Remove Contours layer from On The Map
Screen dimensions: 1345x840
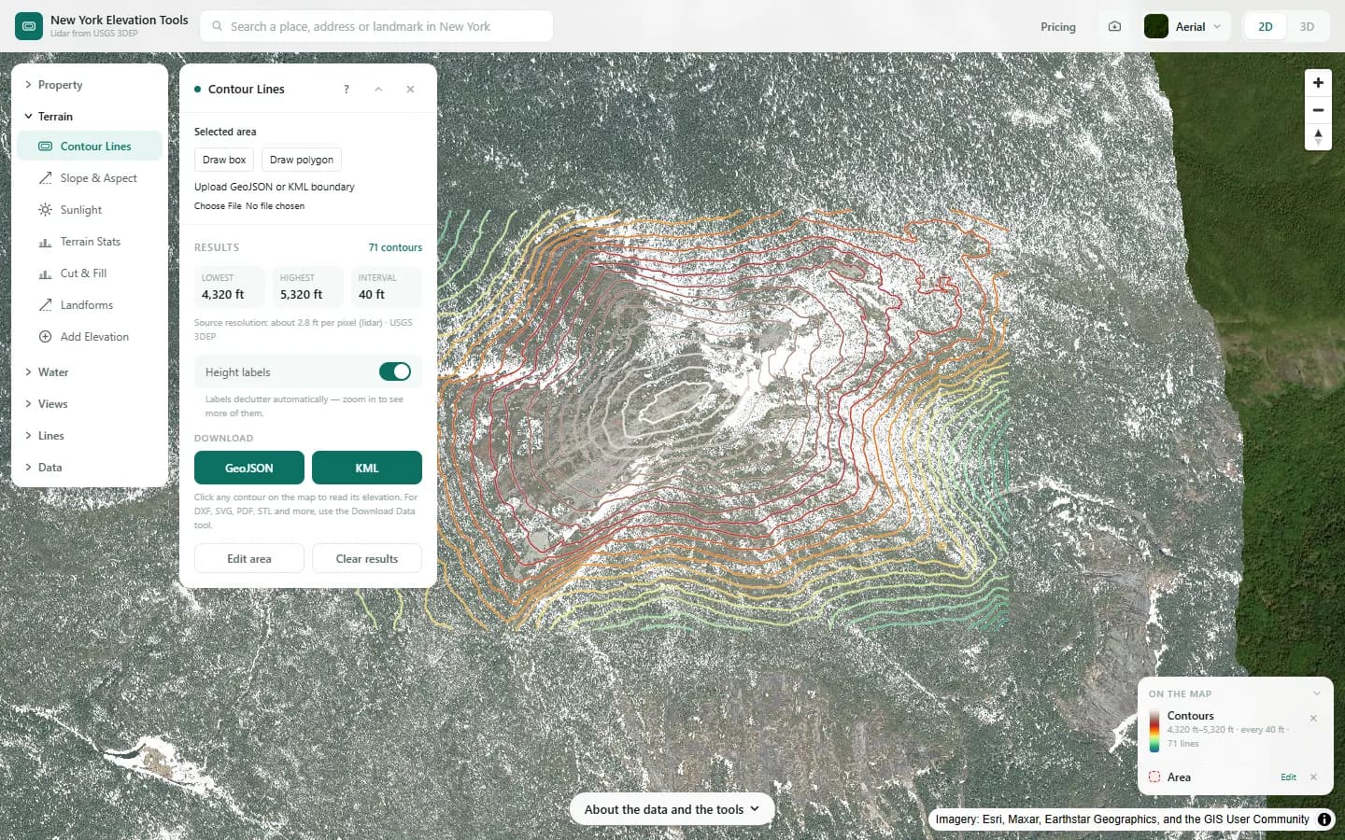1313,719
